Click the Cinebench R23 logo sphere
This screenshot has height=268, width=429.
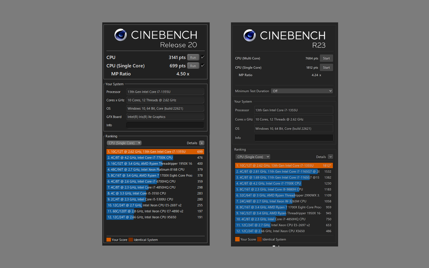click(x=250, y=35)
